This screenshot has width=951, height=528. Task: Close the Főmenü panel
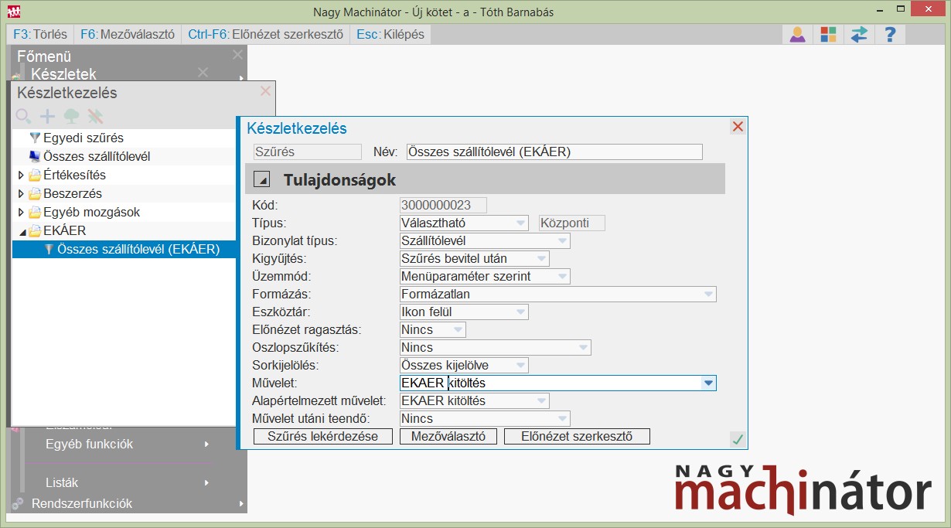[x=237, y=55]
